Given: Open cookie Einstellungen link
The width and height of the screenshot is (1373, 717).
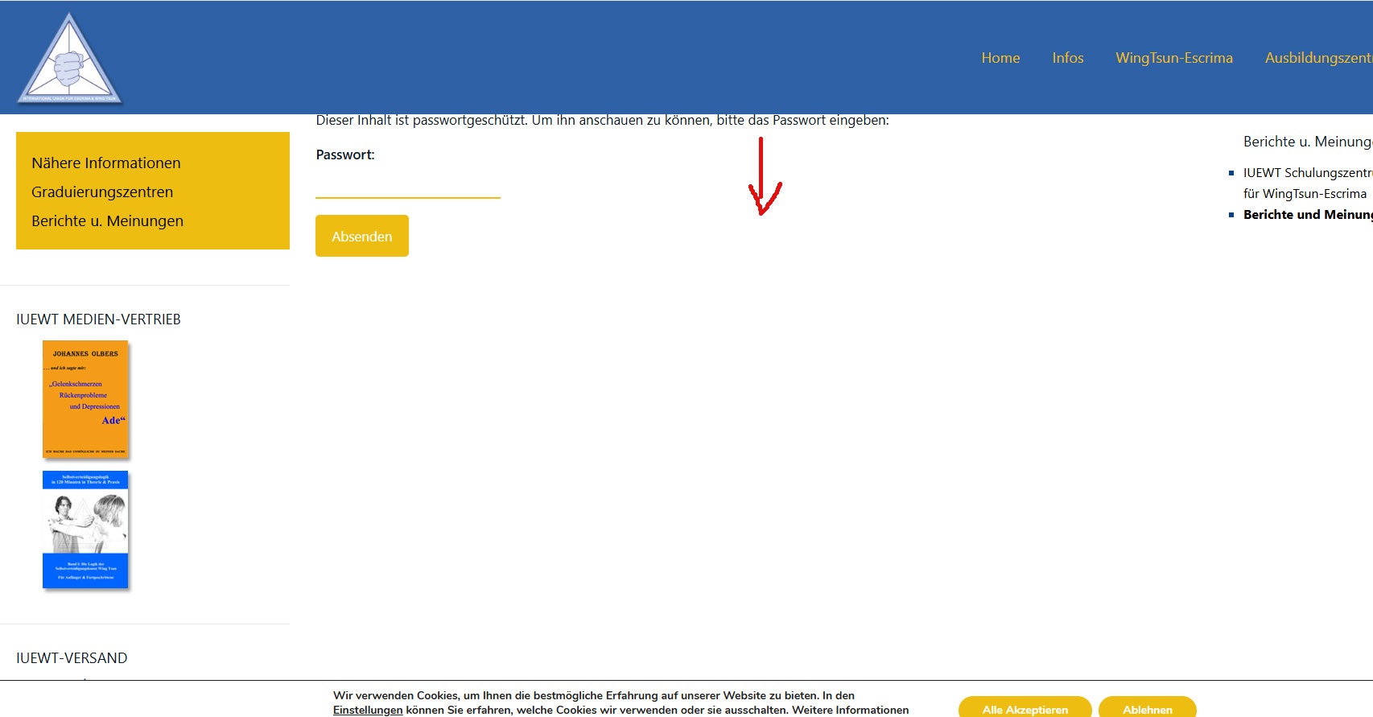Looking at the screenshot, I should click(367, 710).
